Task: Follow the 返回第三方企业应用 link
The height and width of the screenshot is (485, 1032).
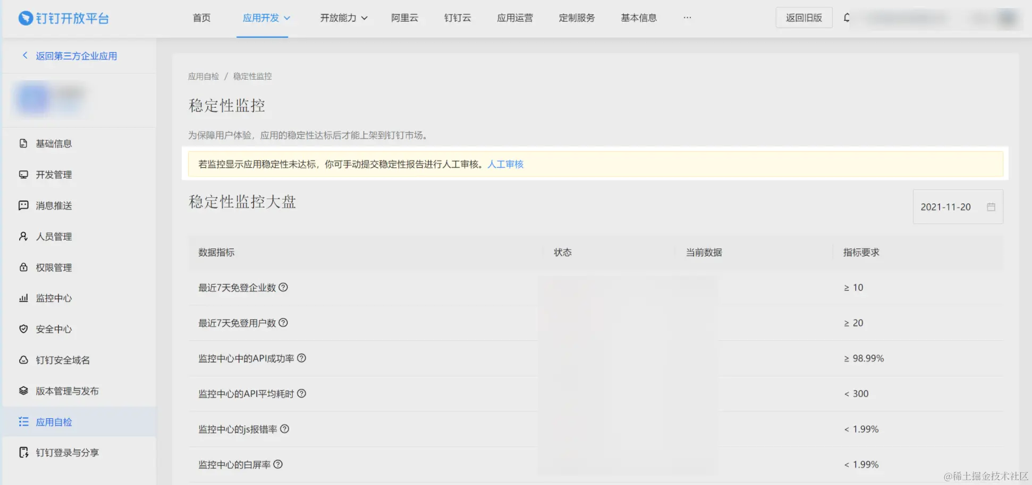Action: pos(77,56)
